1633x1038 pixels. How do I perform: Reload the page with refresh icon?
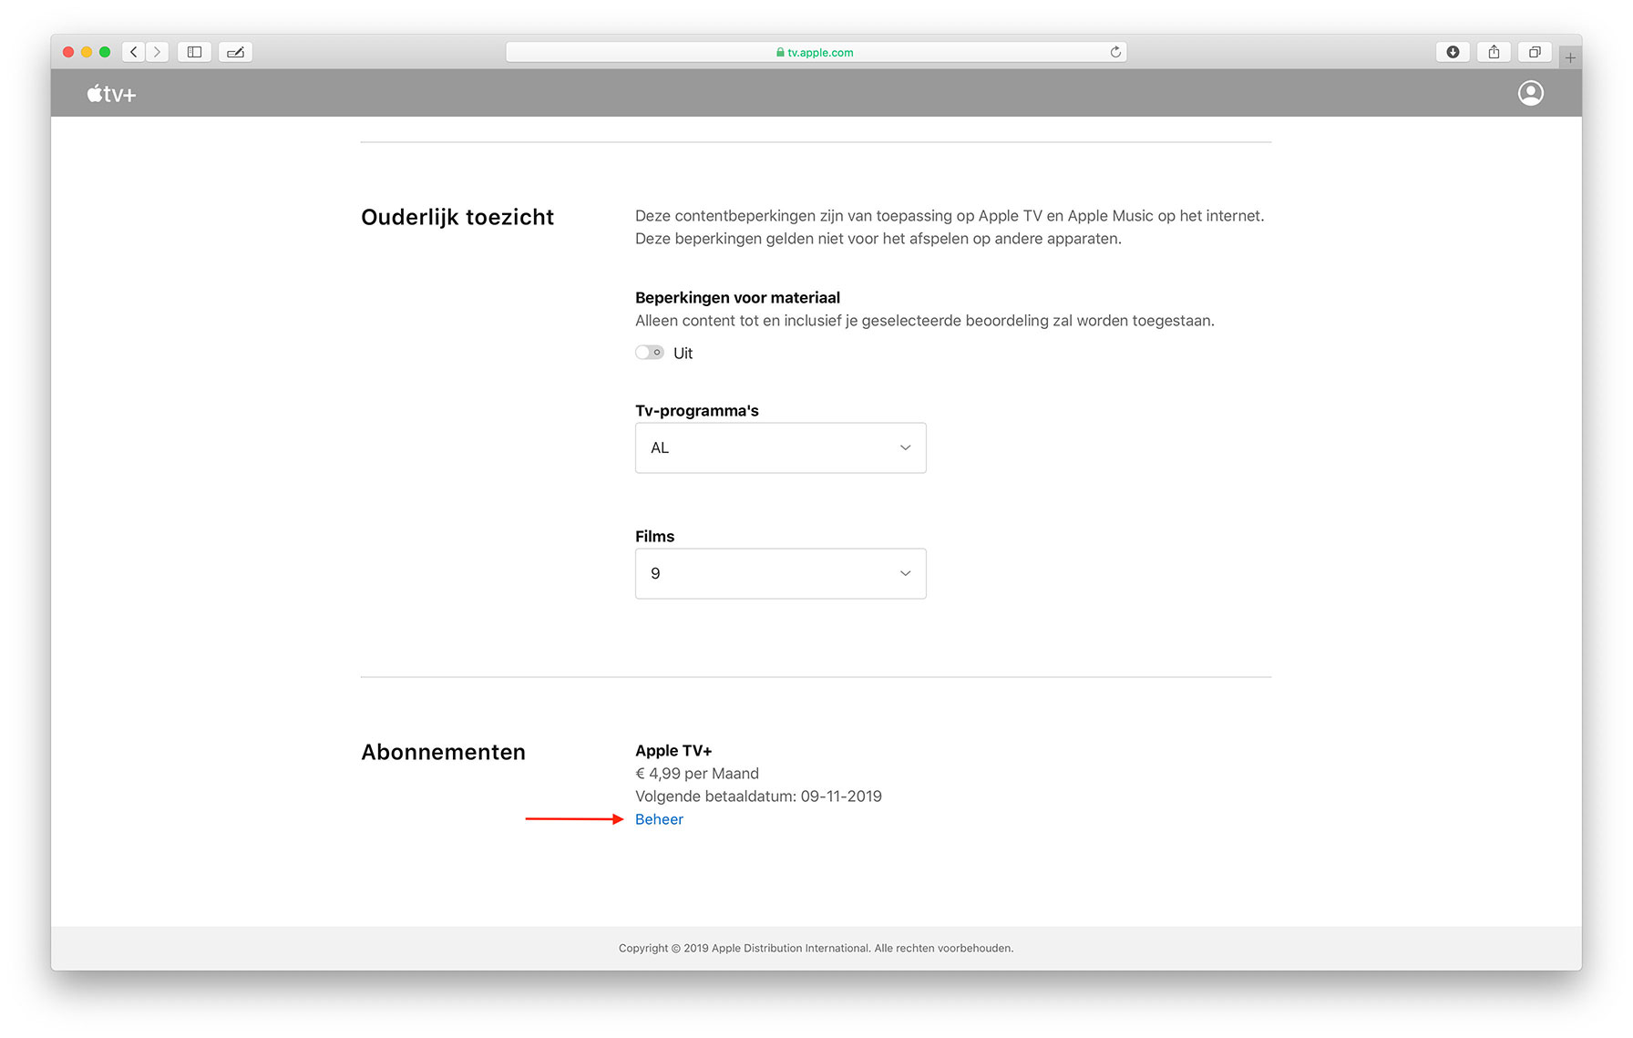point(1115,52)
